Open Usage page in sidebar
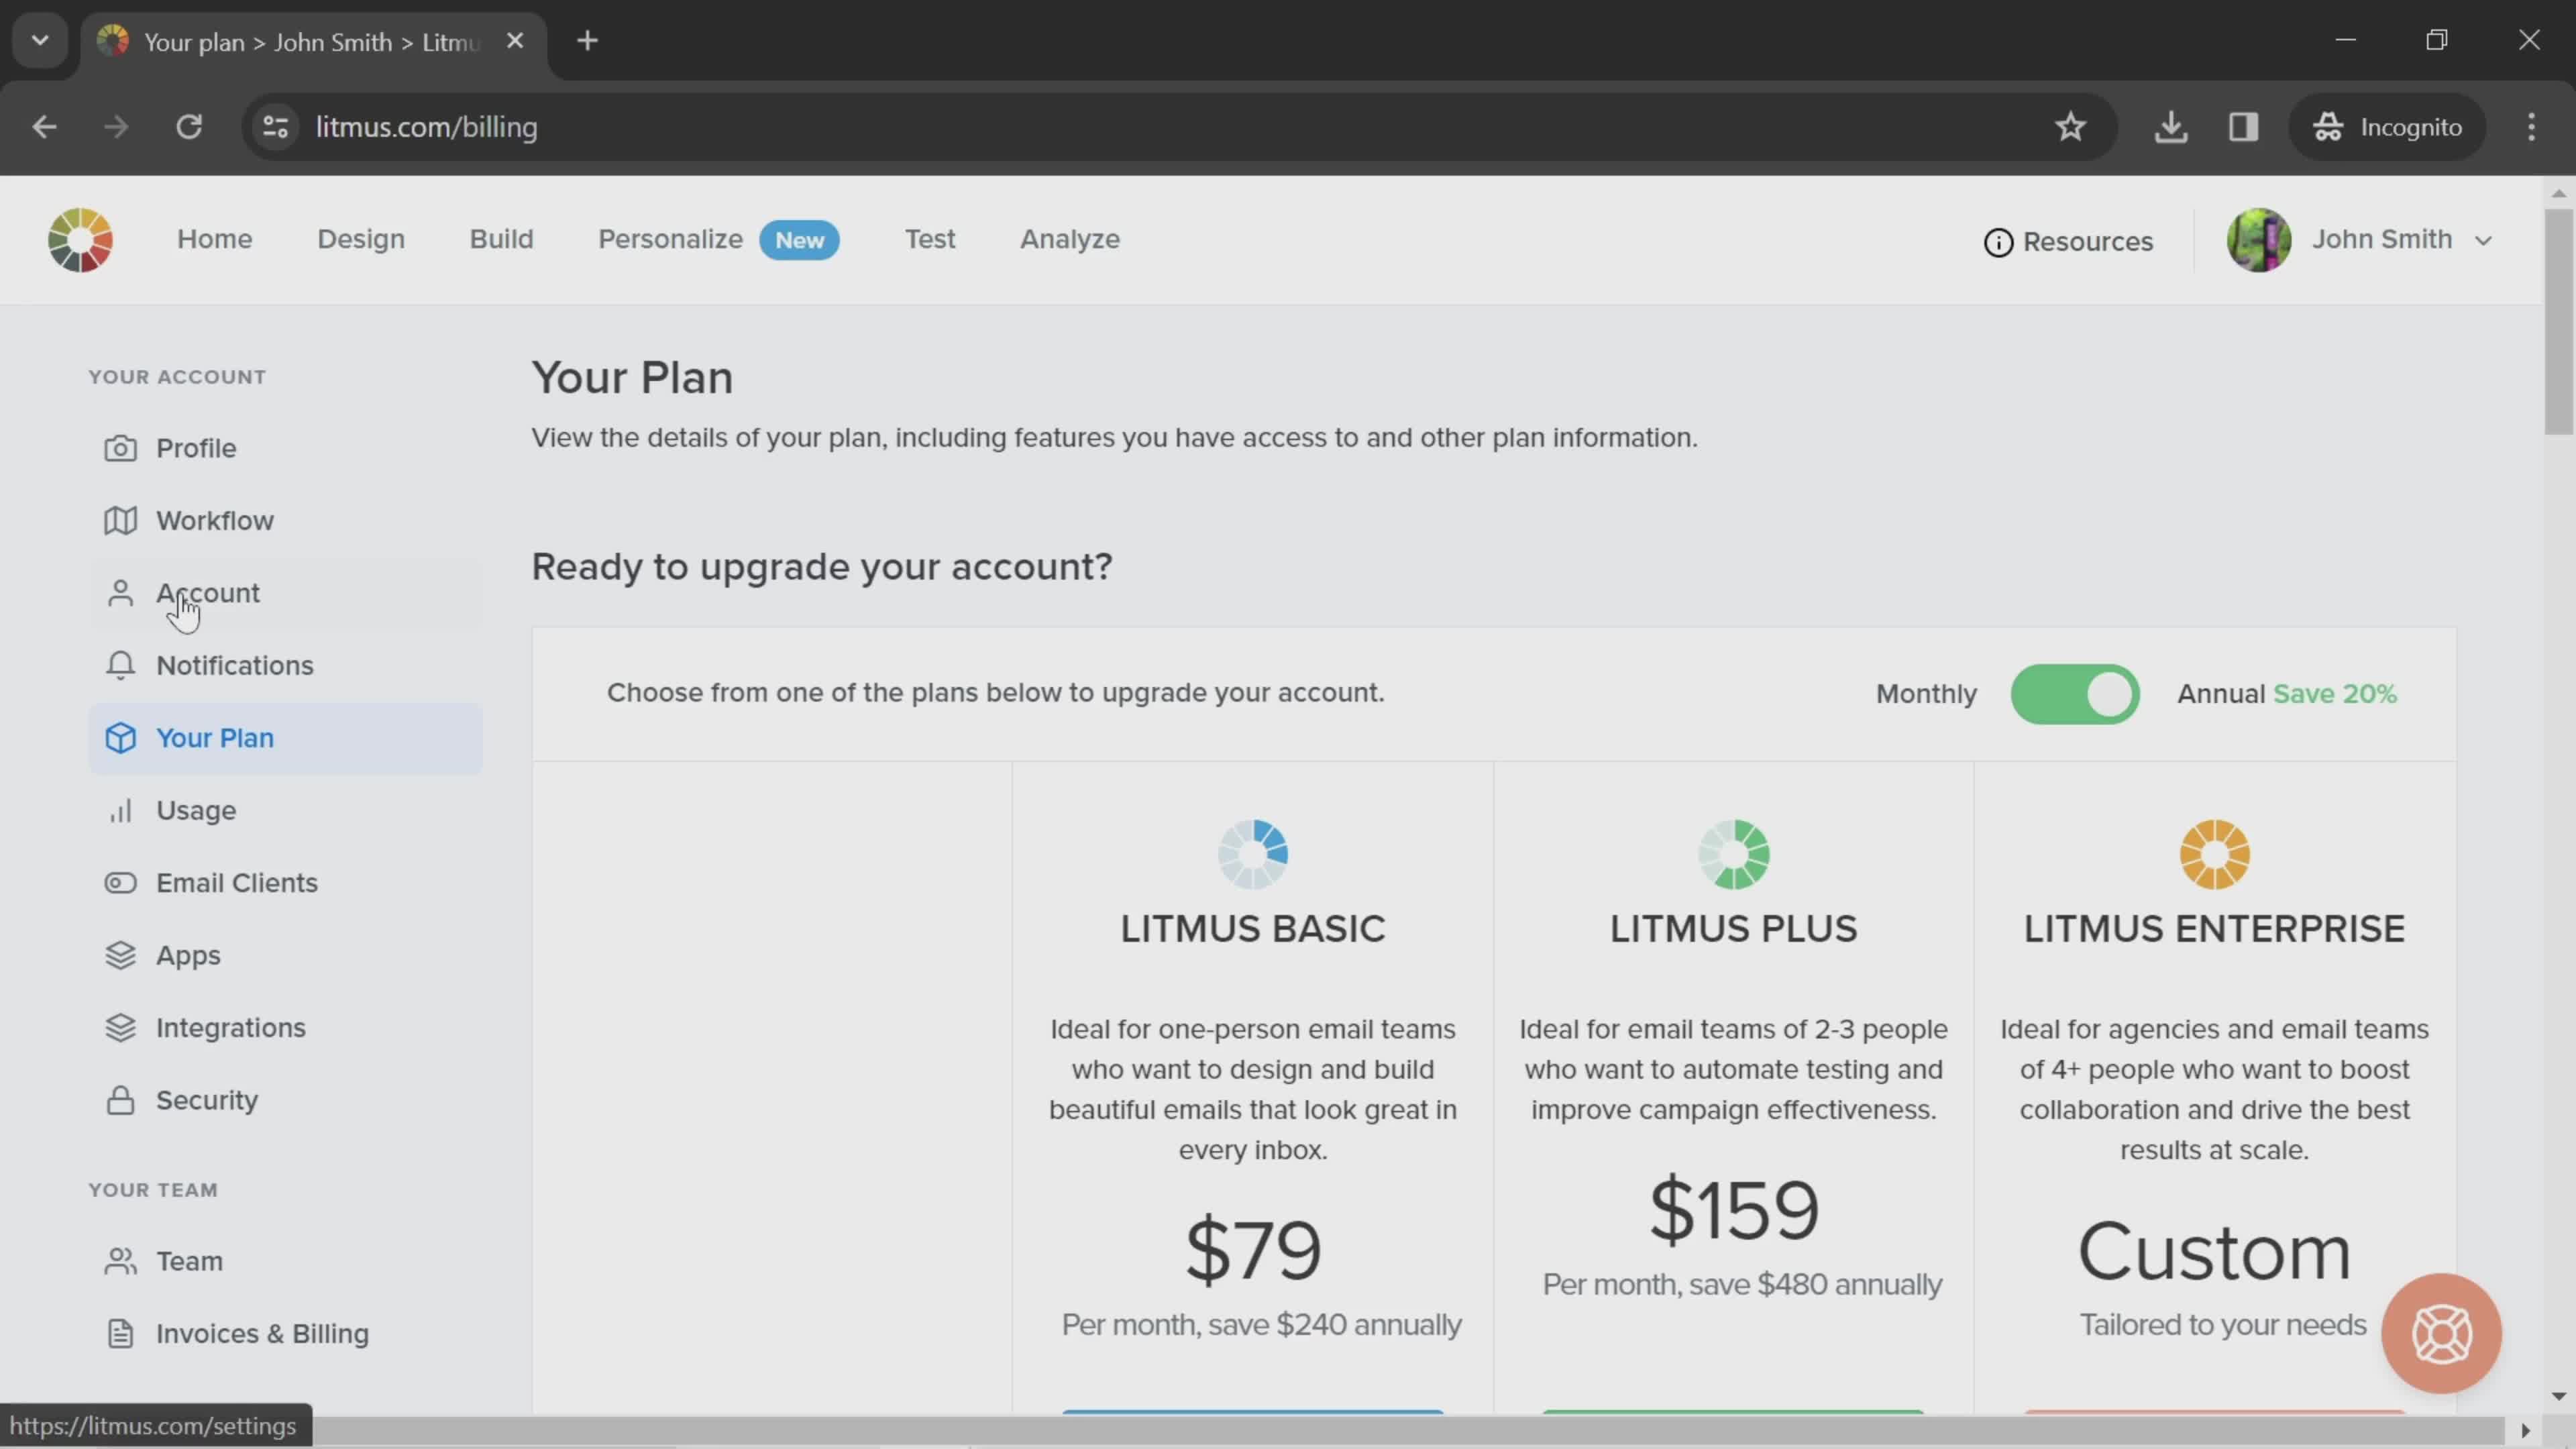2576x1449 pixels. coord(285,811)
